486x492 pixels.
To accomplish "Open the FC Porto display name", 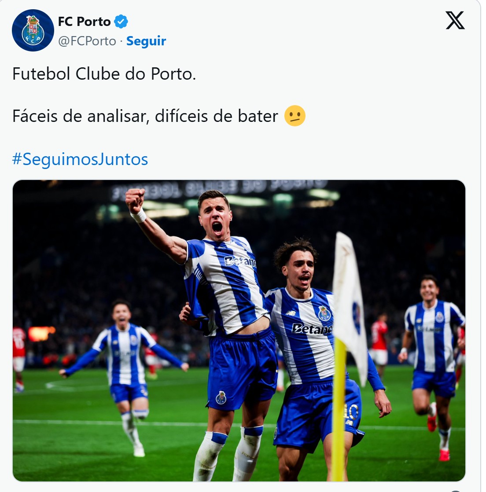I will click(x=85, y=22).
